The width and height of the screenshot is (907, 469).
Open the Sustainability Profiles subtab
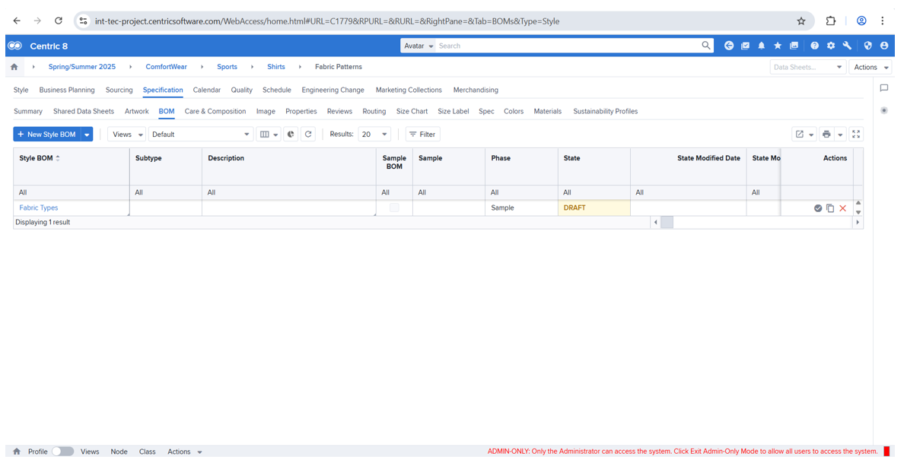(606, 112)
